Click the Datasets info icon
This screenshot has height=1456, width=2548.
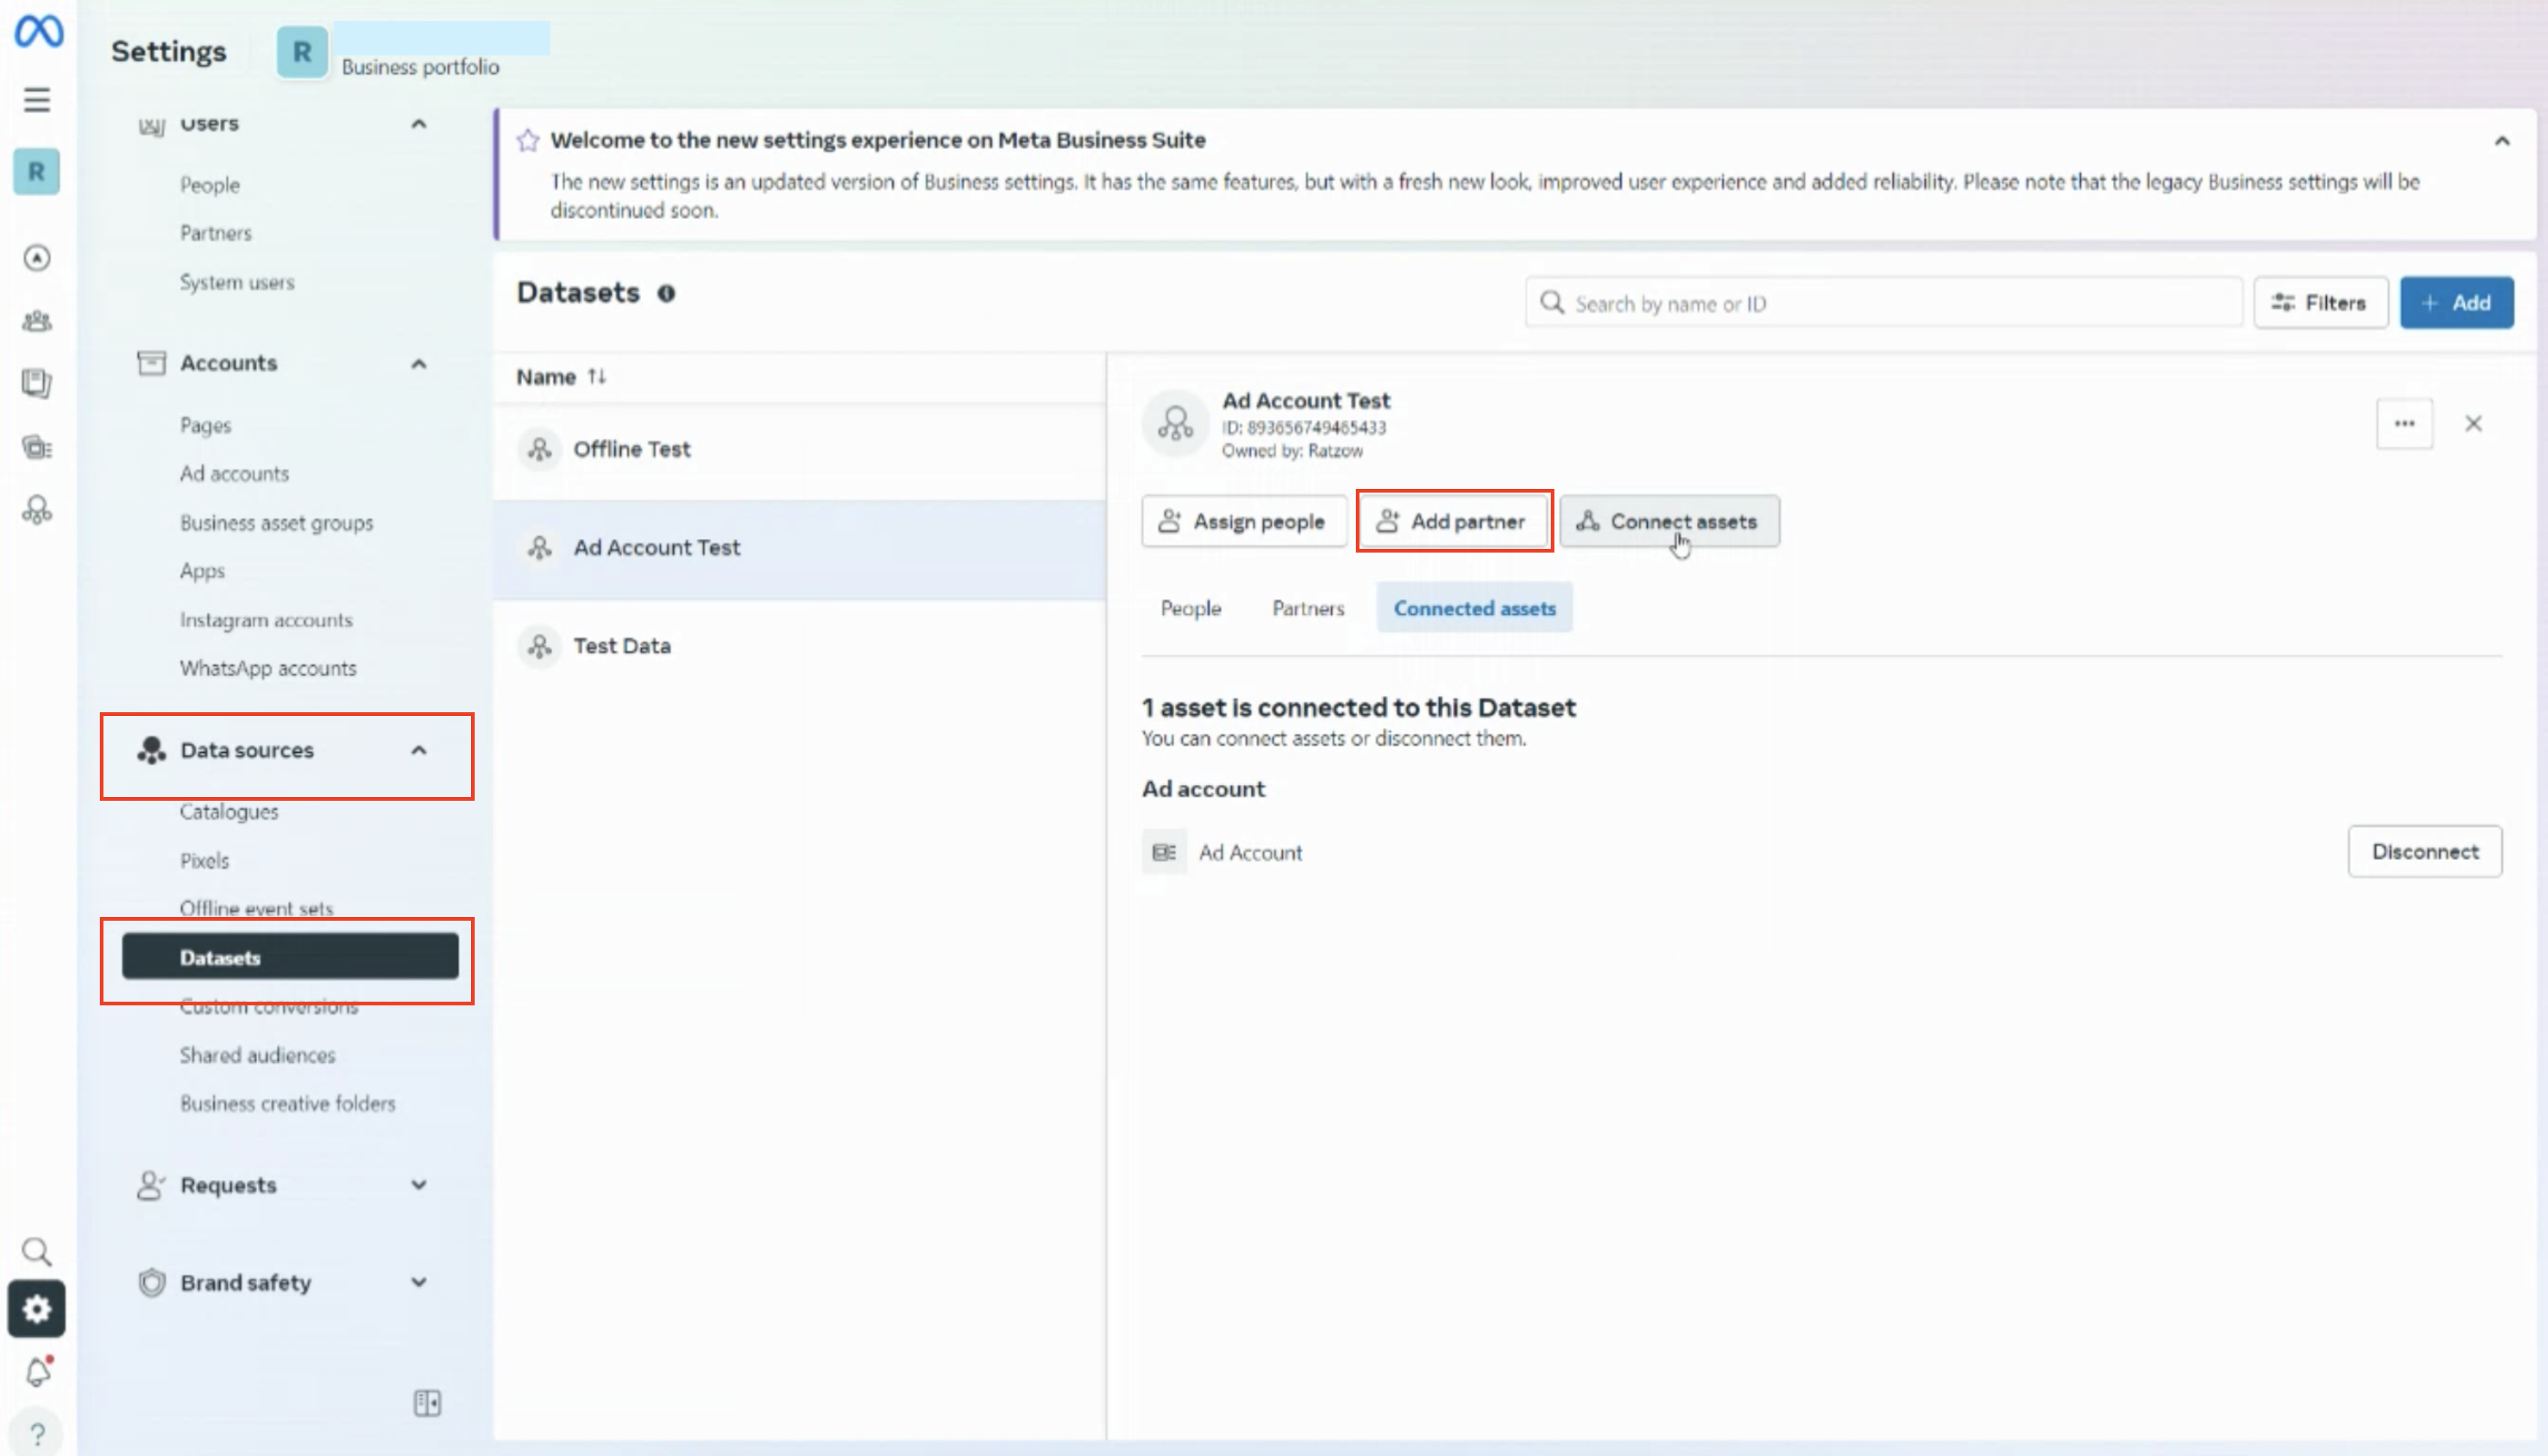click(666, 293)
